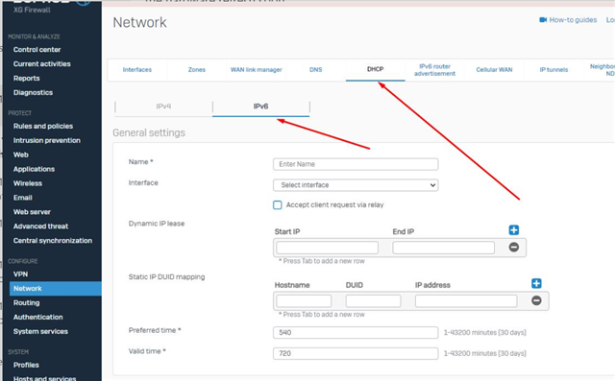Enable Accept client request via relay
This screenshot has height=381, width=615.
point(278,204)
